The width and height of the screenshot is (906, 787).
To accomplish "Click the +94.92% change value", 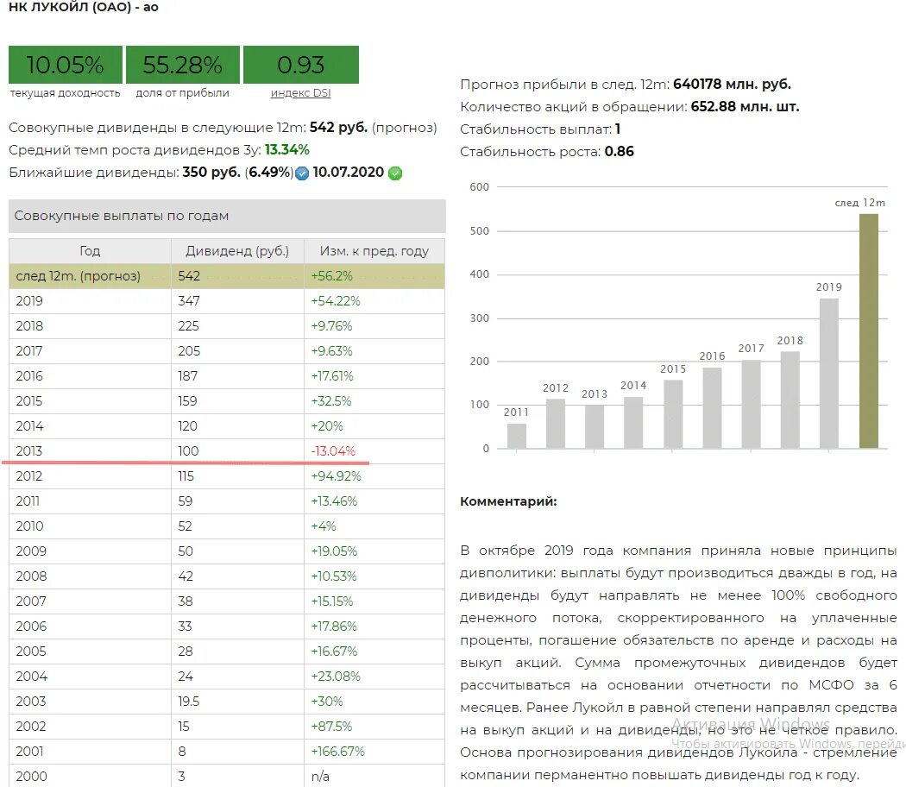I will pos(337,476).
